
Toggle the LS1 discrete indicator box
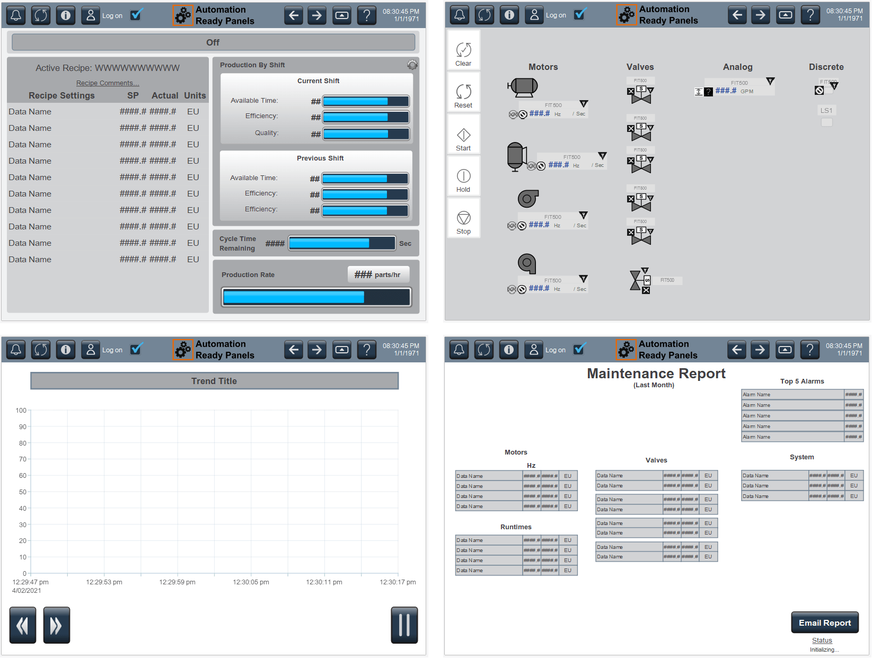pyautogui.click(x=826, y=122)
